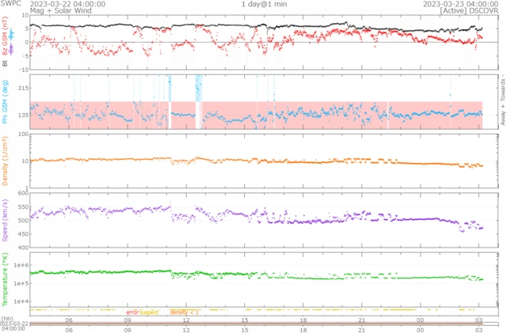Click the orange 'density < 1' legend entry
507x333 pixels.
coord(184,312)
